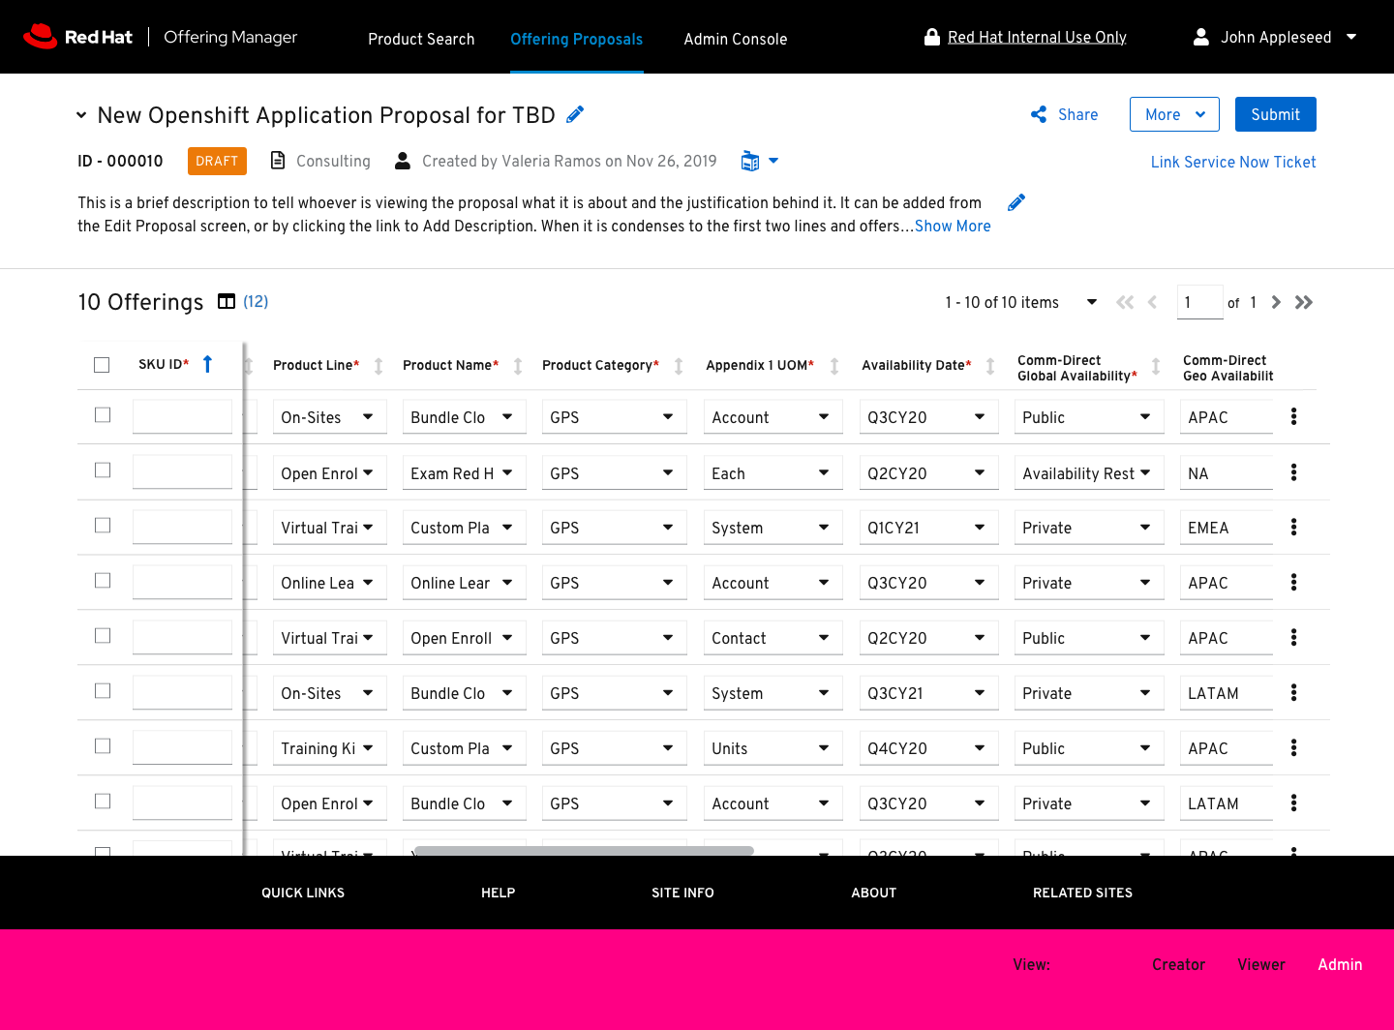Switch to the Product Search tab
Screen dimensions: 1394x1030
[421, 39]
